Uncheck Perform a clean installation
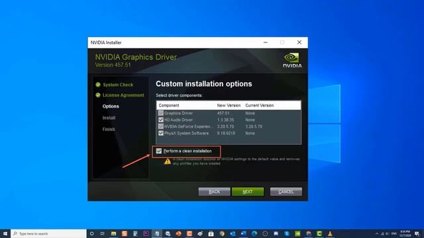 [159, 151]
